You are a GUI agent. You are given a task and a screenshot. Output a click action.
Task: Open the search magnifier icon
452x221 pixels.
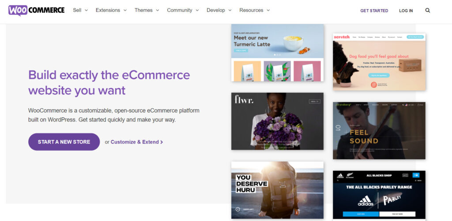(427, 11)
